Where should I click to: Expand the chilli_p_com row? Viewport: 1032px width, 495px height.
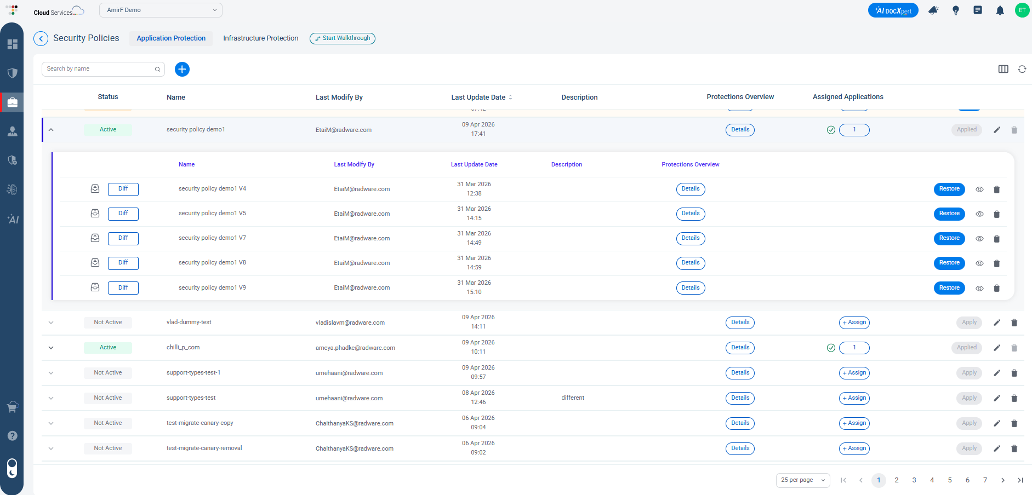(x=51, y=348)
